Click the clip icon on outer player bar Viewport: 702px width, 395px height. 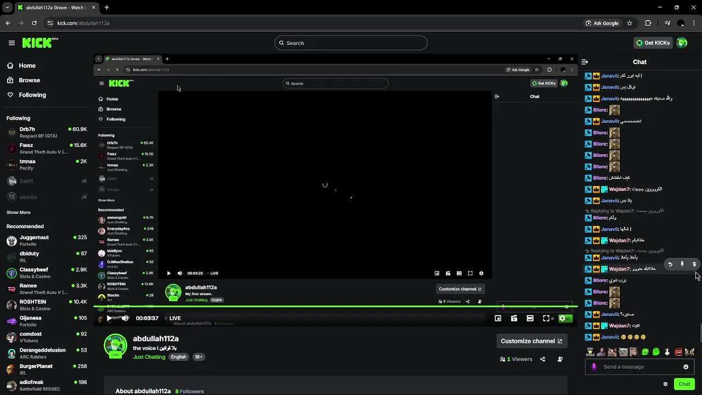coord(514,318)
